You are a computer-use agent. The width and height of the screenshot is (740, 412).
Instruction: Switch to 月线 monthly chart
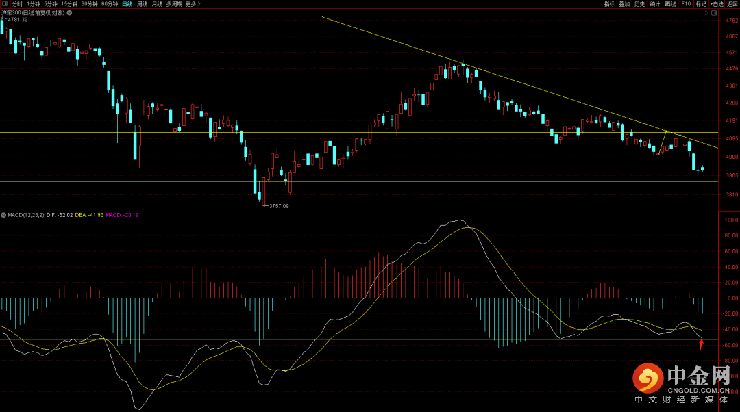tap(157, 4)
